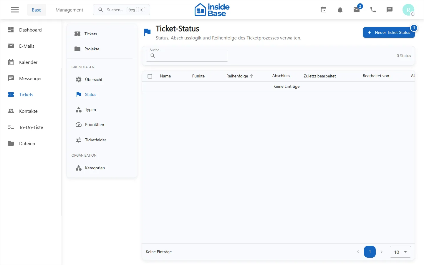424x265 pixels.
Task: Click the E-Mails envelope icon
Action: [x=11, y=46]
